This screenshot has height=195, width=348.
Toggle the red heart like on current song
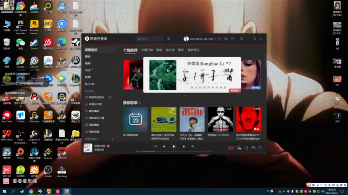click(108, 146)
